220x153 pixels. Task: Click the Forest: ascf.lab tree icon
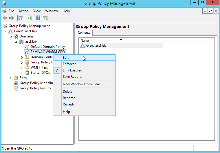point(10,31)
